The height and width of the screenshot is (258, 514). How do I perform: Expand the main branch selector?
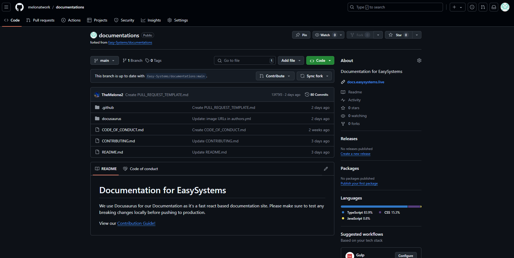[x=105, y=60]
